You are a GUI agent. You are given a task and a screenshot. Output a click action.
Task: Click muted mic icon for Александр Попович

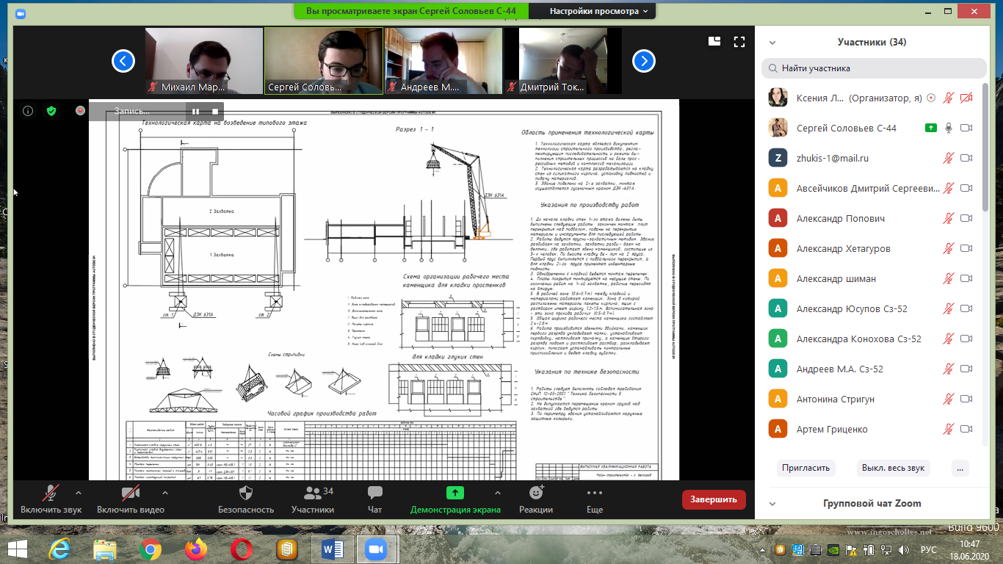tap(949, 218)
